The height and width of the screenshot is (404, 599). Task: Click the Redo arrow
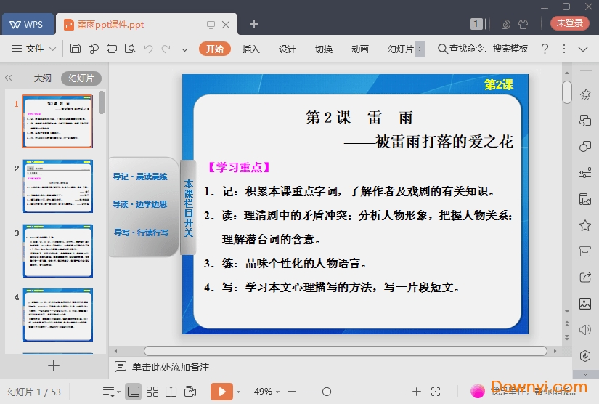166,49
